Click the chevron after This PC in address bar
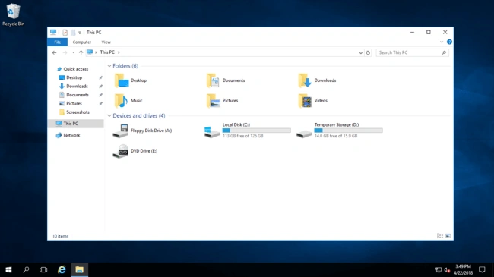Screen dimensions: 494x277 pyautogui.click(x=119, y=52)
